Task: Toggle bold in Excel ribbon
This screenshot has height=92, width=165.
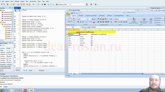Action: (78, 22)
